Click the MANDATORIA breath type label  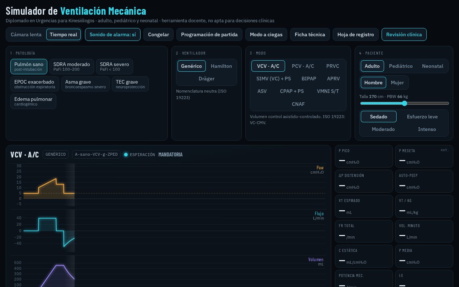(170, 155)
